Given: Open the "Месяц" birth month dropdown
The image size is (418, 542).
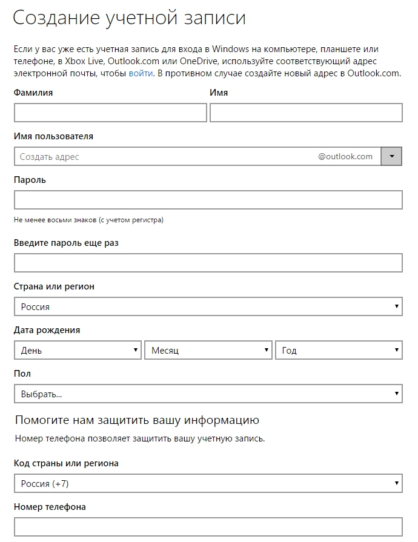Looking at the screenshot, I should [208, 350].
